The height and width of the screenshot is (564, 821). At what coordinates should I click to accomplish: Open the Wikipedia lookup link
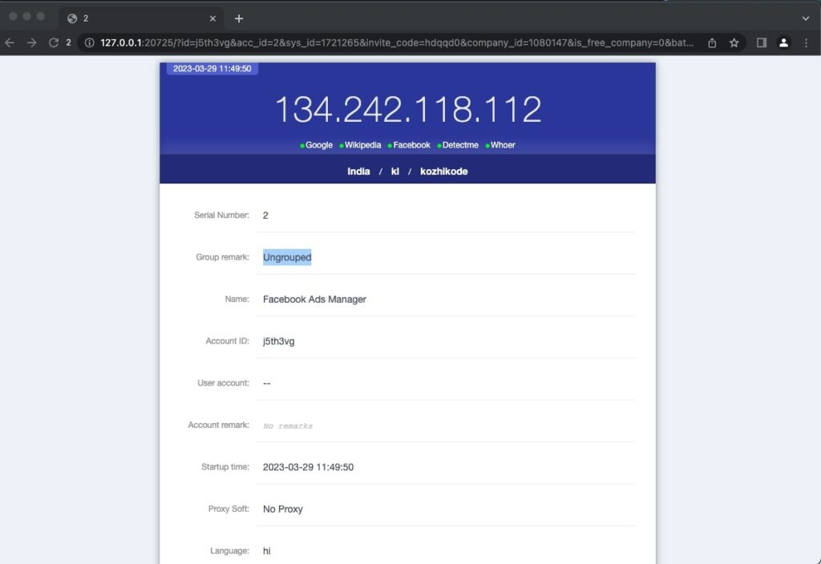[x=362, y=145]
